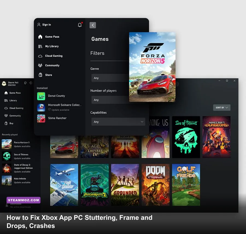
Task: Click the Game Pass home icon, front window
Action: (x=40, y=37)
